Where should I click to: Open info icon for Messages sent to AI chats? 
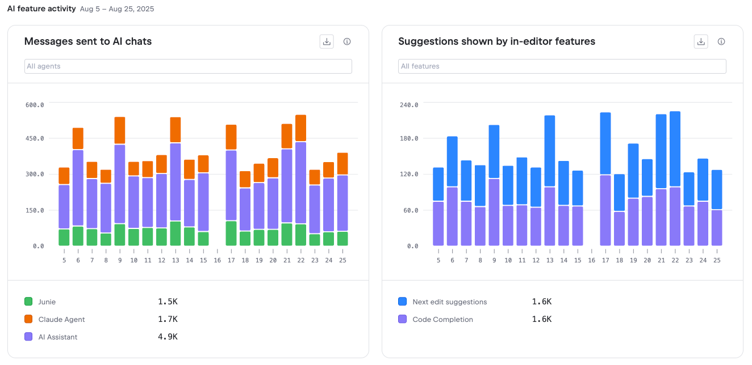pyautogui.click(x=347, y=41)
